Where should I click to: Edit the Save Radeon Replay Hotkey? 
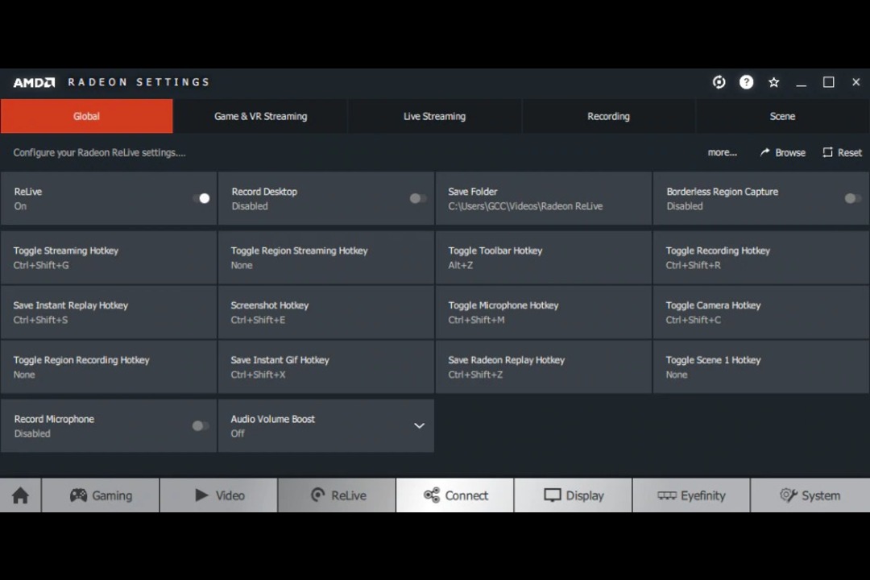click(544, 367)
